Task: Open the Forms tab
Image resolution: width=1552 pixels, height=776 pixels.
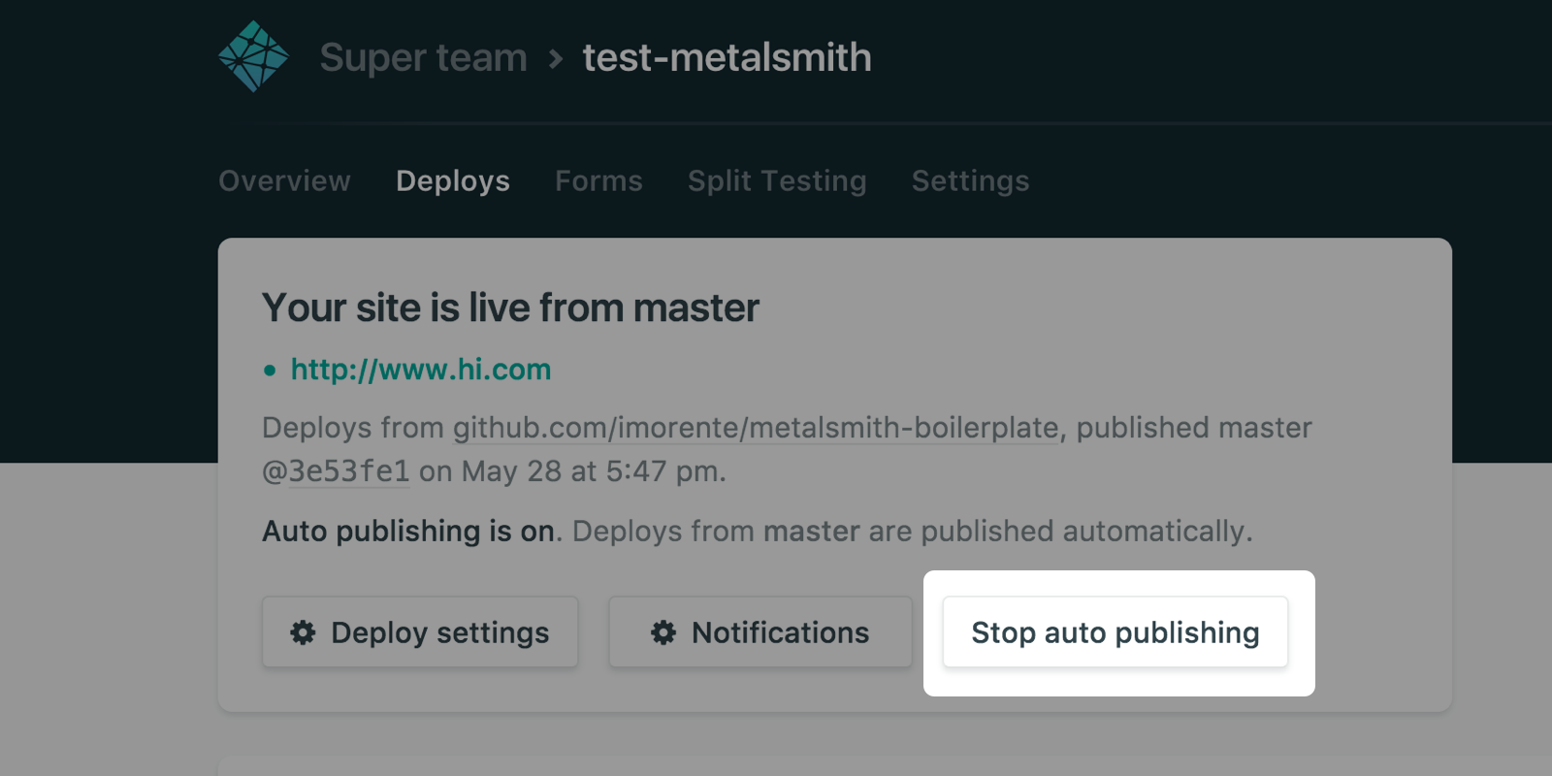Action: tap(598, 181)
